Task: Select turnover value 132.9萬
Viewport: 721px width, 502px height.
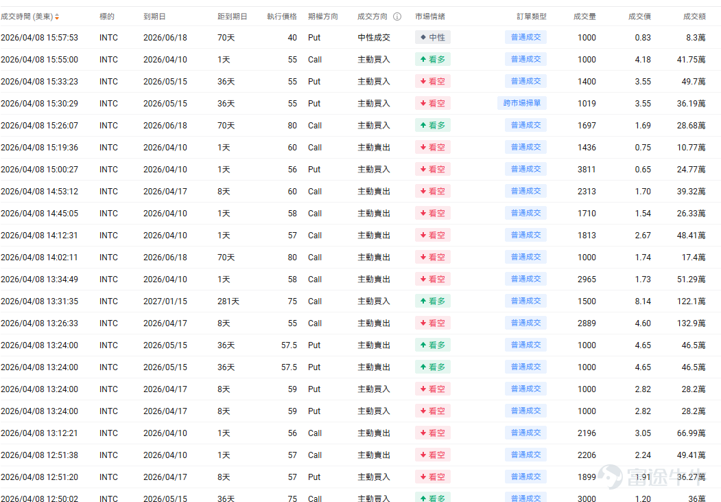Action: [691, 323]
